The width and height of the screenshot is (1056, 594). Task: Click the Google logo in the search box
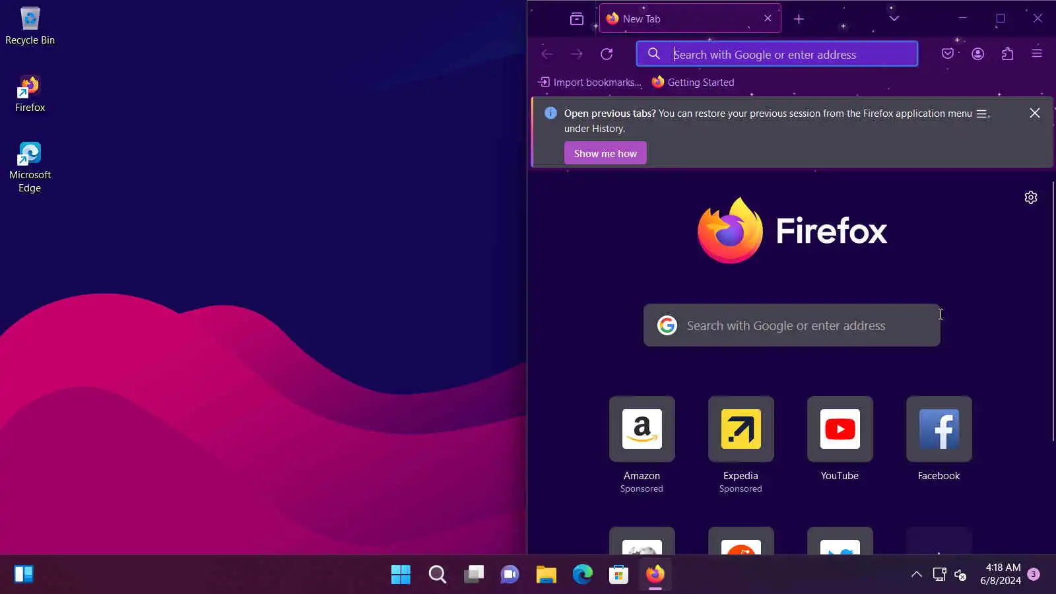click(x=667, y=325)
